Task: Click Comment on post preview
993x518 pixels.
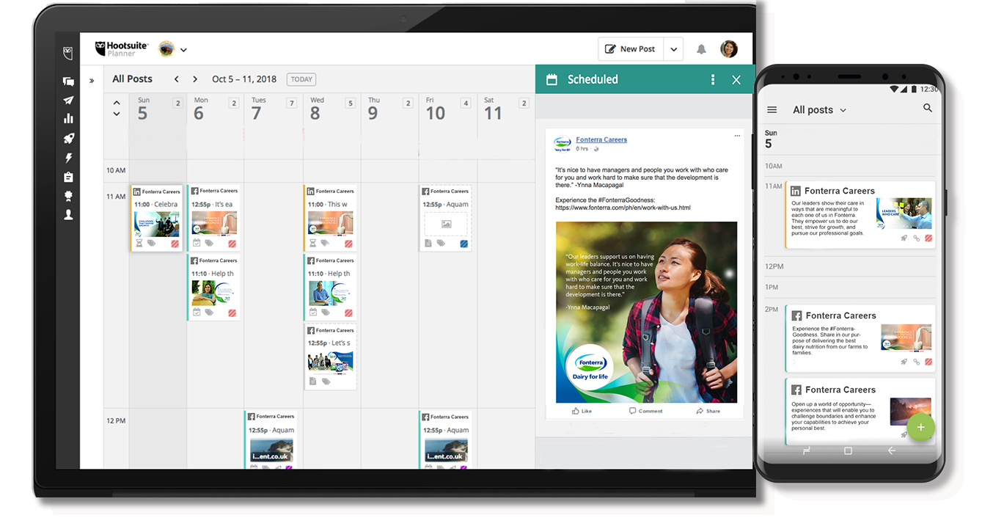Action: click(645, 411)
